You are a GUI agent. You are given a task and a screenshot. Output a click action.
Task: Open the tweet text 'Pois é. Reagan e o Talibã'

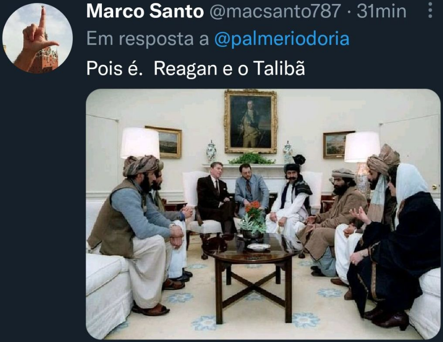point(195,68)
